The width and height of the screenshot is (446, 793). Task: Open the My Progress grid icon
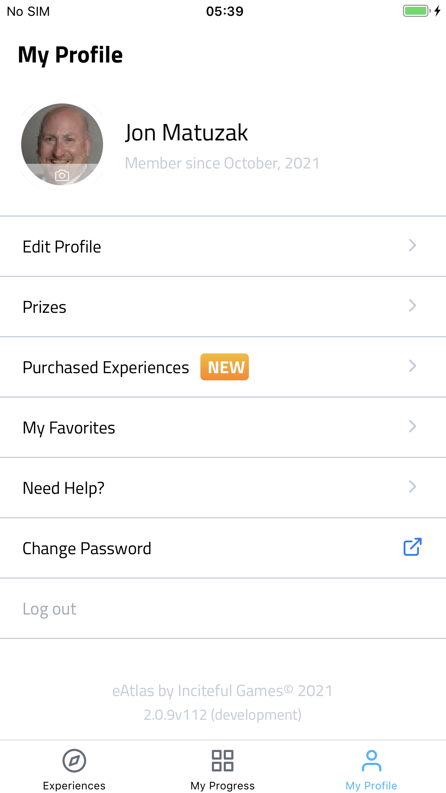223,760
